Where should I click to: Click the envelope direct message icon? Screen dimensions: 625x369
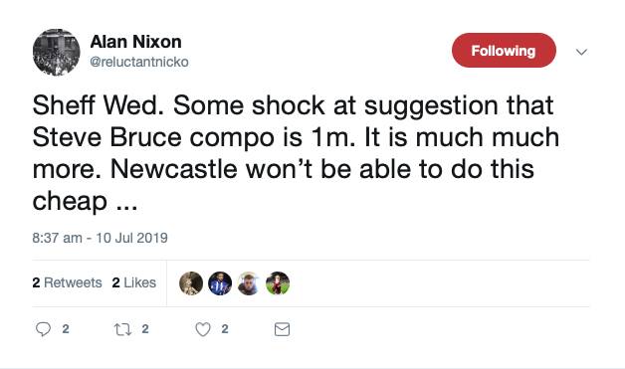pyautogui.click(x=282, y=329)
